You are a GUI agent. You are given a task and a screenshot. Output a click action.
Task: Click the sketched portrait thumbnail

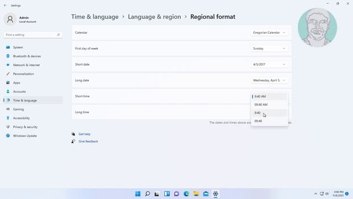click(x=318, y=28)
